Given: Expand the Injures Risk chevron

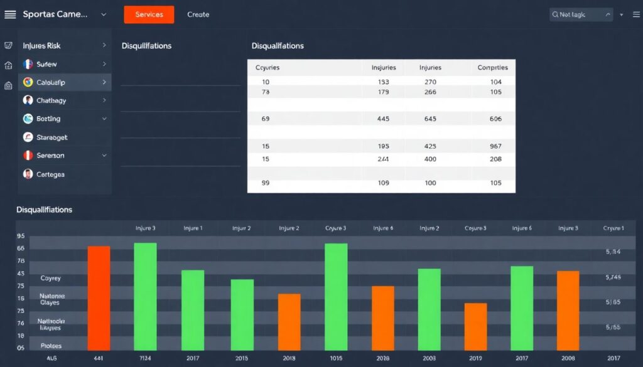Looking at the screenshot, I should pyautogui.click(x=104, y=46).
